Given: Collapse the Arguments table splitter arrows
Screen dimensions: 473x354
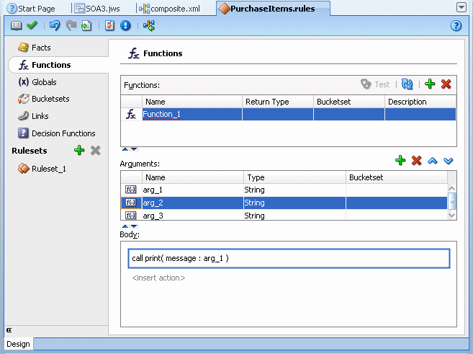Looking at the screenshot, I should (x=130, y=226).
